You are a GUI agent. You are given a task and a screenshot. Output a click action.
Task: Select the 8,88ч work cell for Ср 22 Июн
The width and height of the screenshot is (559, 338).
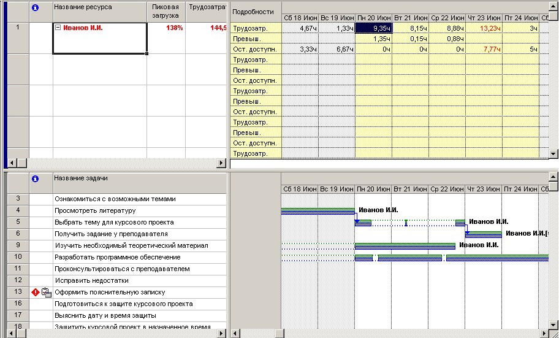[x=447, y=28]
